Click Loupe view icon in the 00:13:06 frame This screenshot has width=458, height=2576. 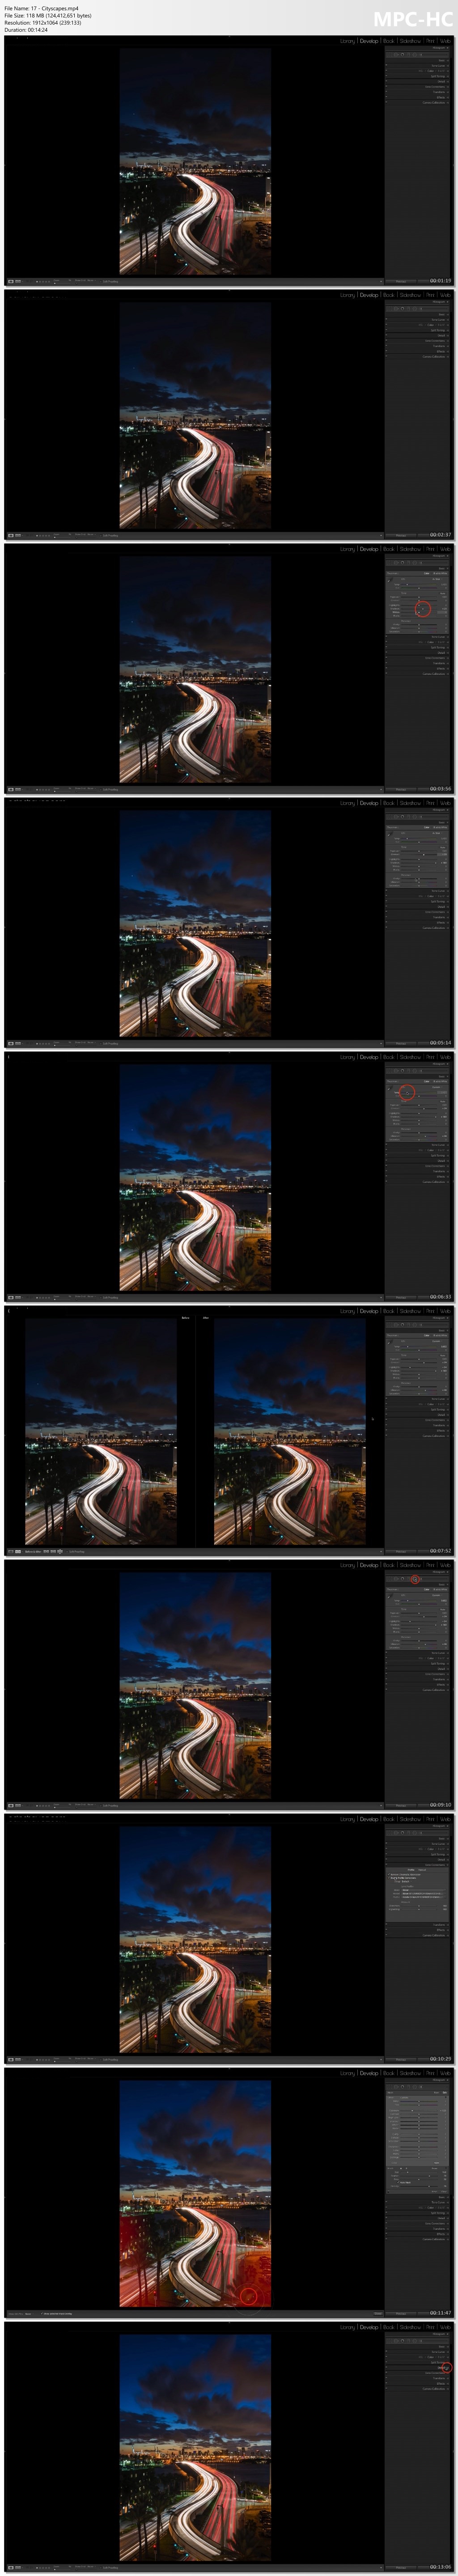tap(11, 2567)
